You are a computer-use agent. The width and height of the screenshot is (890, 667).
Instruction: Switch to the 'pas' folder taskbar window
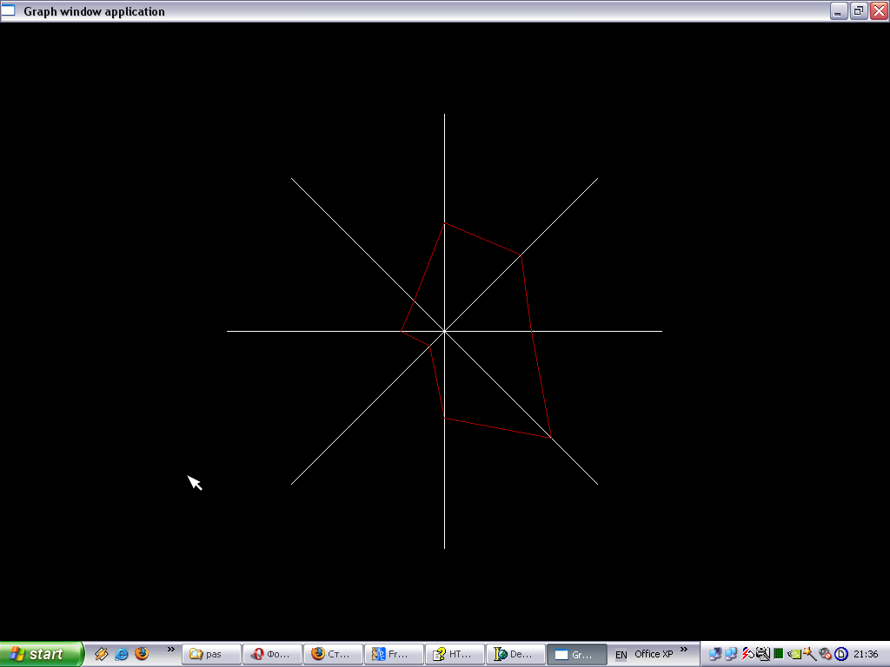point(211,654)
